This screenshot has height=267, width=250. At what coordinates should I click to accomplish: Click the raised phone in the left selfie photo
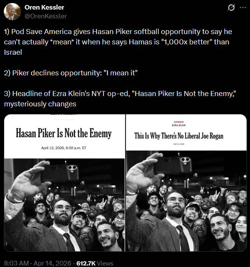pyautogui.click(x=60, y=172)
